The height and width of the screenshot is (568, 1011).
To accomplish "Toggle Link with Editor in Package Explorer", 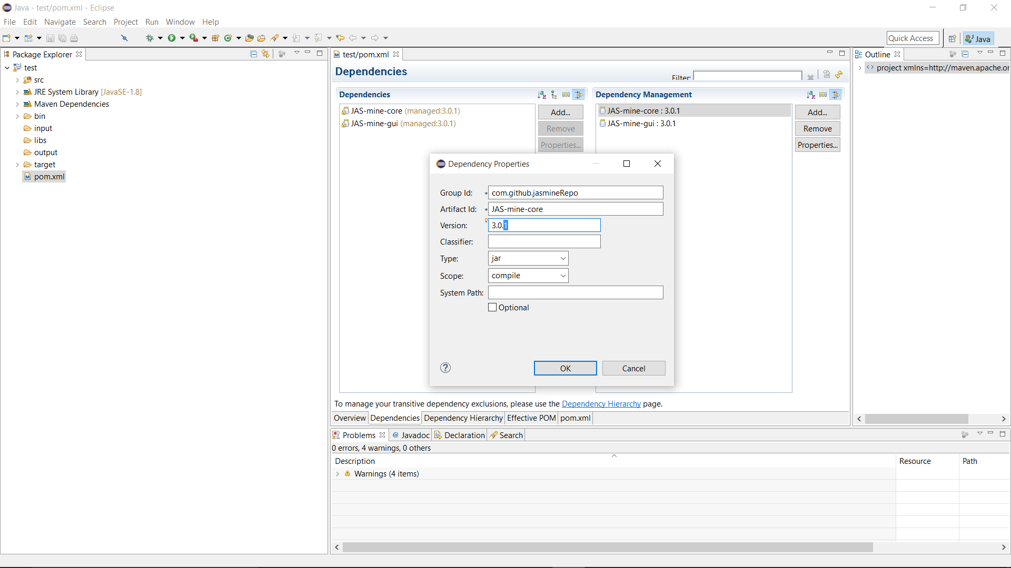I will click(265, 54).
